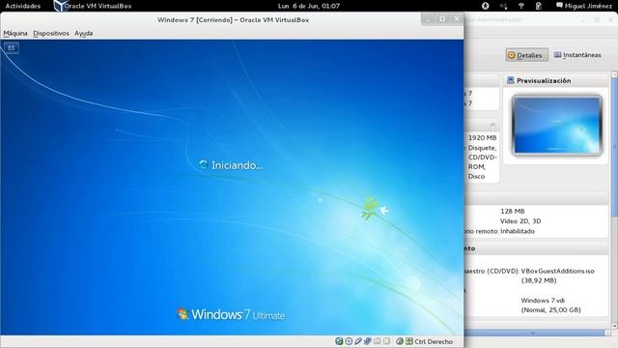618x348 pixels.
Task: Click the vertical scrollbar down arrow in Administrador
Action: (614, 326)
